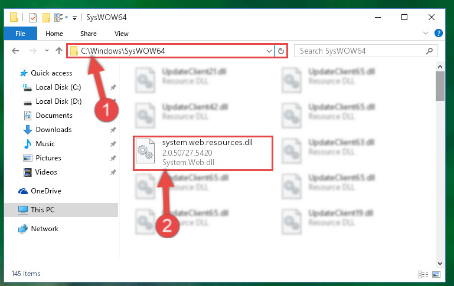Screen dimensions: 454x286
Task: Click the New folder quick access icon
Action: 46,17
